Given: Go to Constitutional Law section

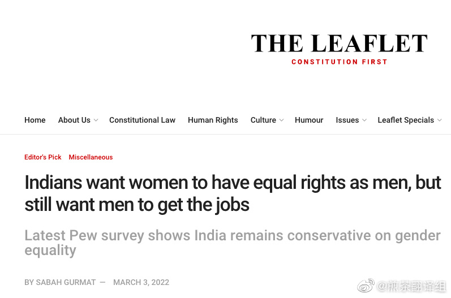Looking at the screenshot, I should tap(142, 120).
